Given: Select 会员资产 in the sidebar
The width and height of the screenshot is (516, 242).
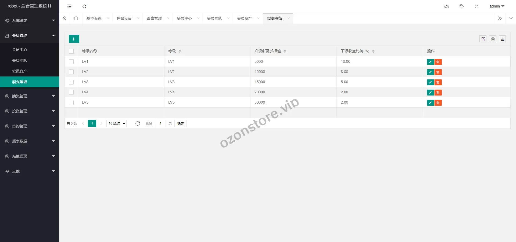Looking at the screenshot, I should click(x=20, y=71).
